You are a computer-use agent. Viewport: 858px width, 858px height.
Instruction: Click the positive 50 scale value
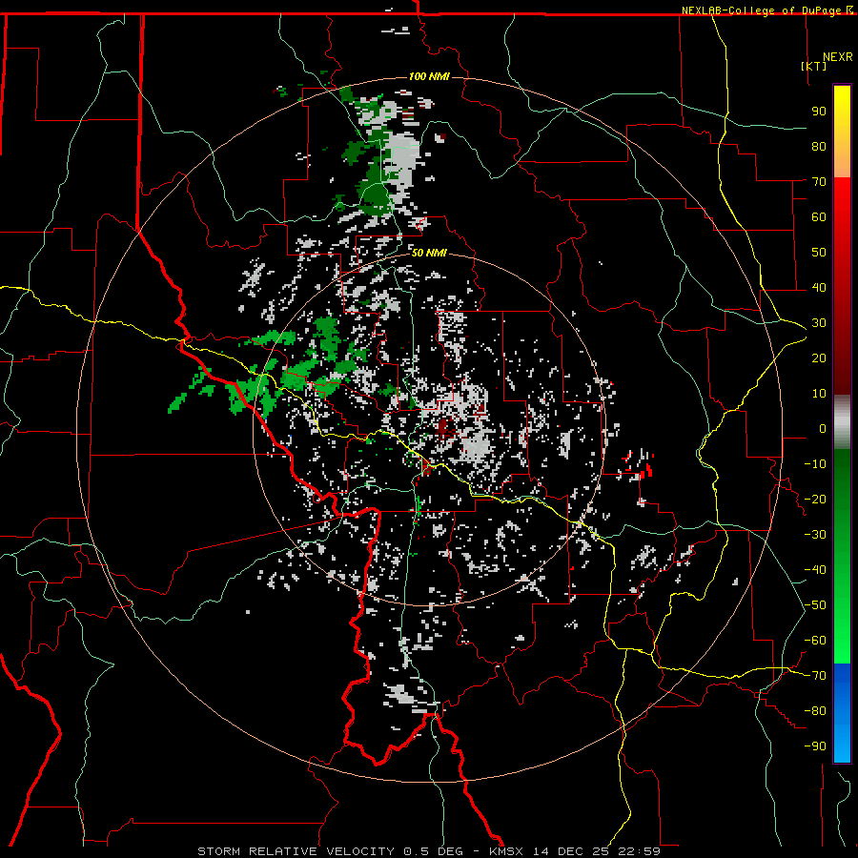tap(819, 253)
